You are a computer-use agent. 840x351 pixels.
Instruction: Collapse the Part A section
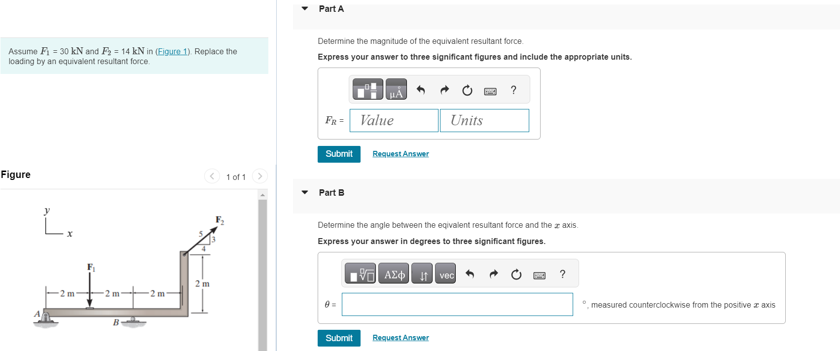coord(304,8)
